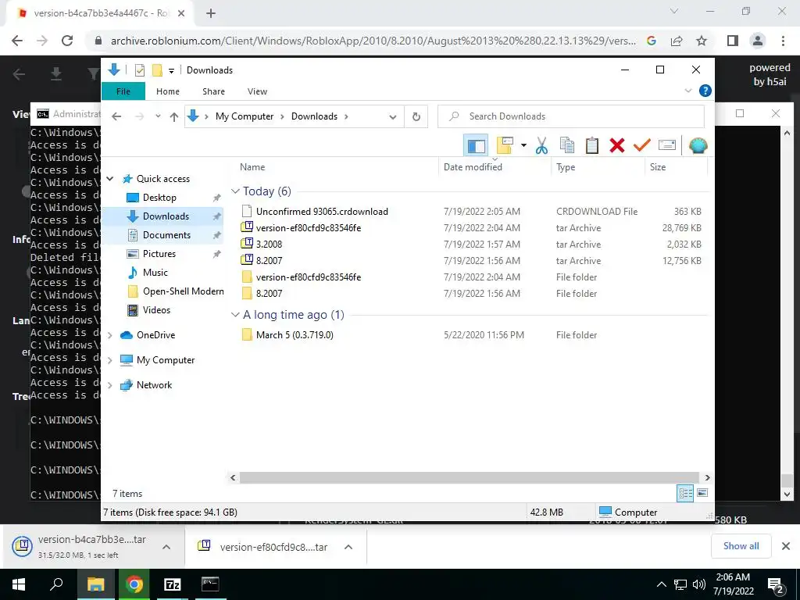Click the orange checkmark Properties icon

[x=642, y=146]
